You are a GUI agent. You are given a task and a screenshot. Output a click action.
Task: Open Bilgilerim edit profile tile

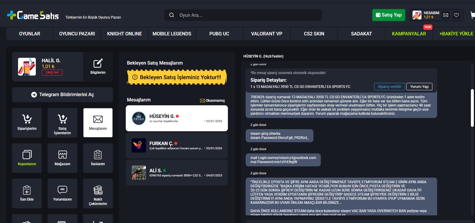pos(98,67)
